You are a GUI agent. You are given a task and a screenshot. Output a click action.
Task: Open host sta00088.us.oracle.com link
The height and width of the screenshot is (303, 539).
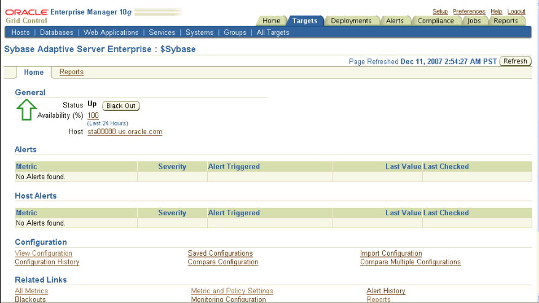[125, 131]
